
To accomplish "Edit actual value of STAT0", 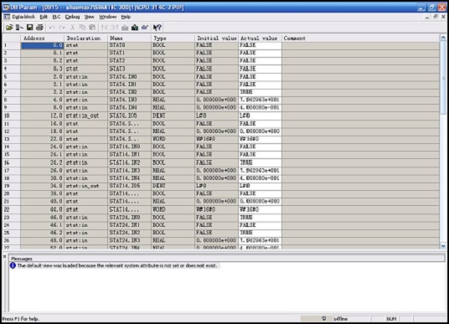I will tap(260, 45).
